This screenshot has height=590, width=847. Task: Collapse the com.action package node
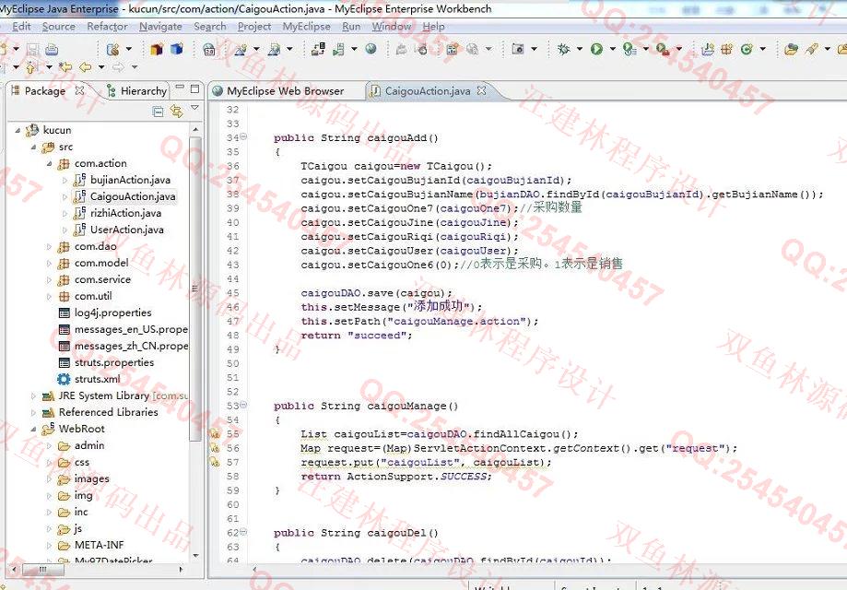[x=49, y=164]
